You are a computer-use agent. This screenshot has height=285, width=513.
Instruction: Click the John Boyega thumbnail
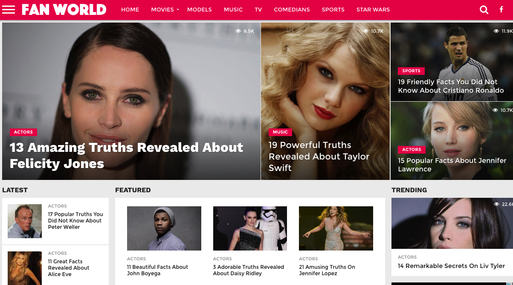click(x=164, y=228)
